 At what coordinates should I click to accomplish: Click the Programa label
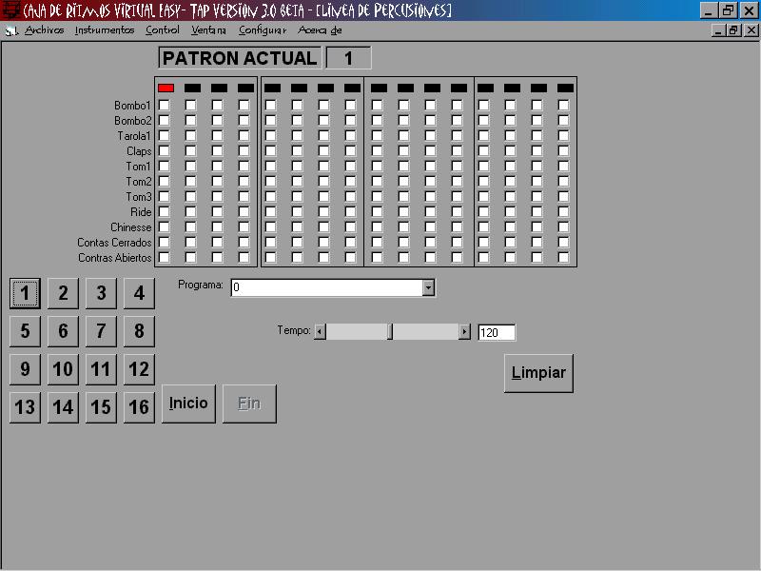[201, 285]
